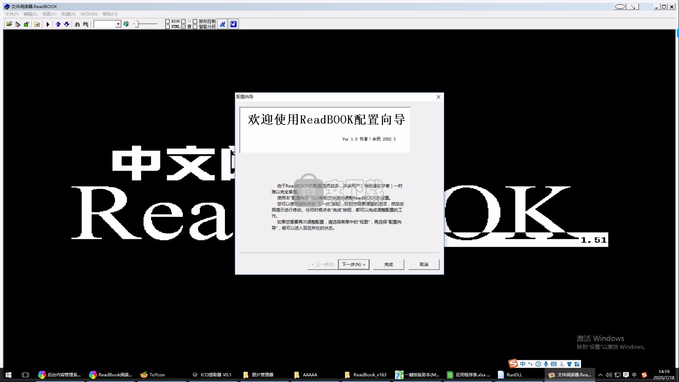Screen dimensions: 679x382
Task: Click 完成 to finish the wizard
Action: [x=389, y=264]
